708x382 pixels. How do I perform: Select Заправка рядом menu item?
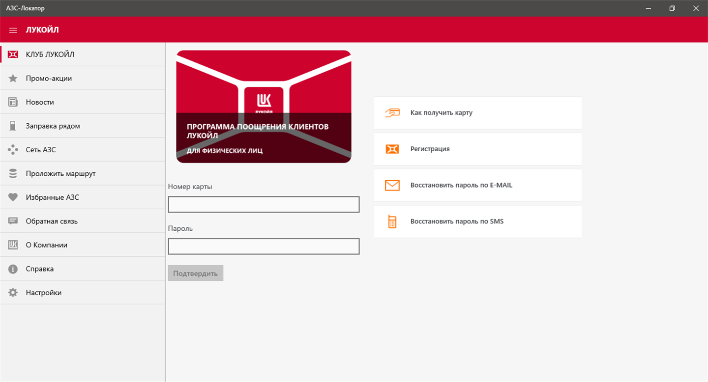click(x=83, y=126)
